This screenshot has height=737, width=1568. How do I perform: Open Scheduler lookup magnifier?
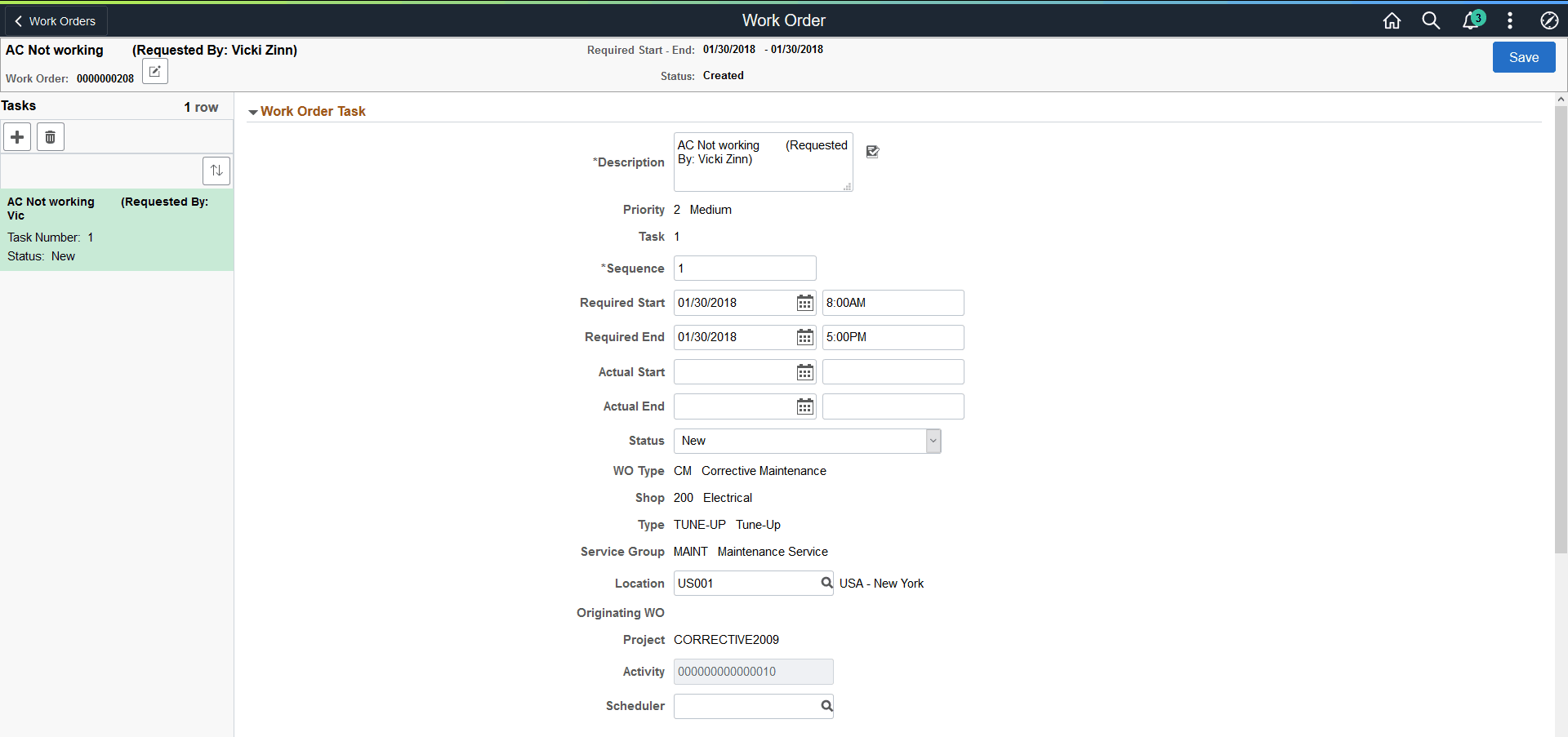coord(826,705)
